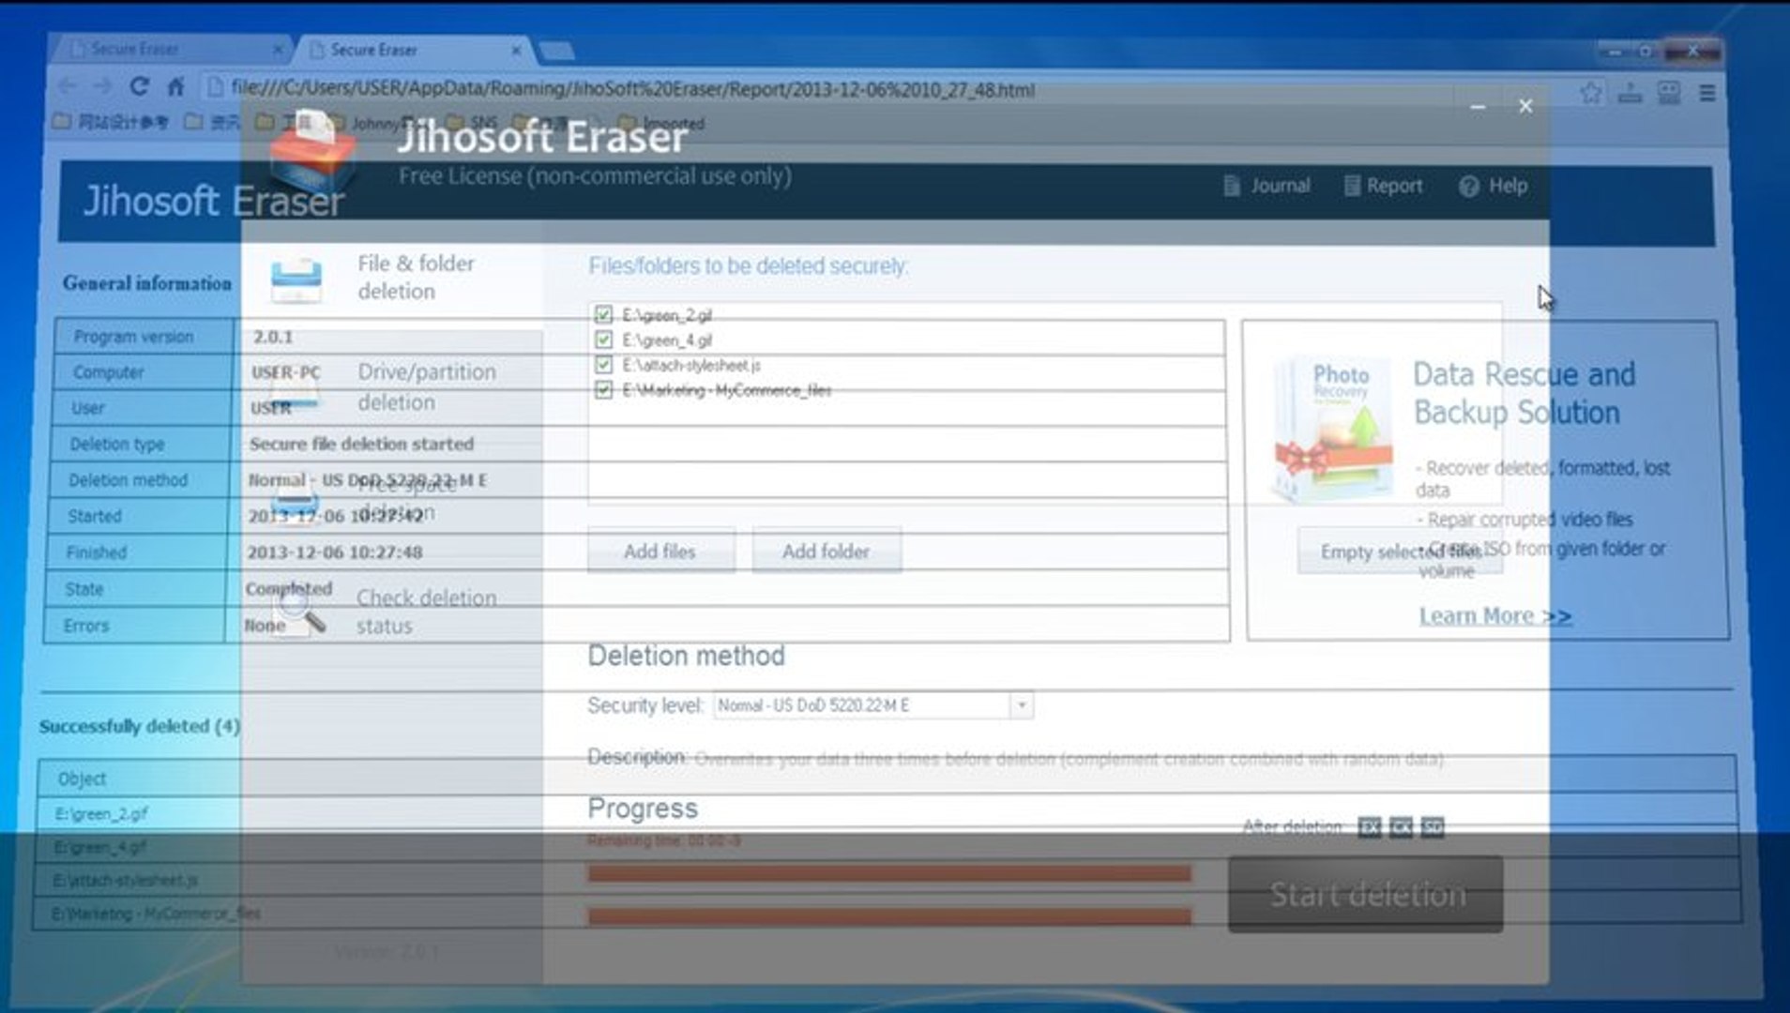Toggle the E:\attach-stylesheet.js checkbox
This screenshot has height=1013, width=1790.
603,365
